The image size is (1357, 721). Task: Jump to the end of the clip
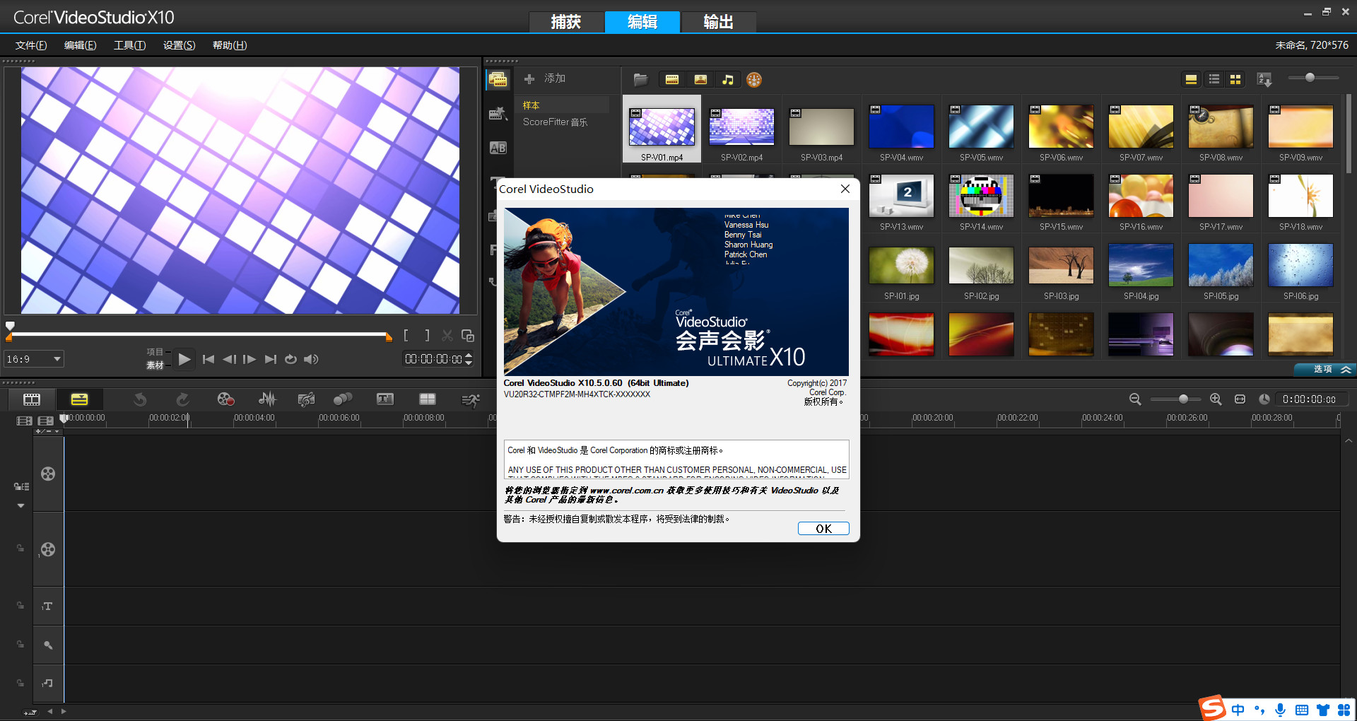point(270,359)
